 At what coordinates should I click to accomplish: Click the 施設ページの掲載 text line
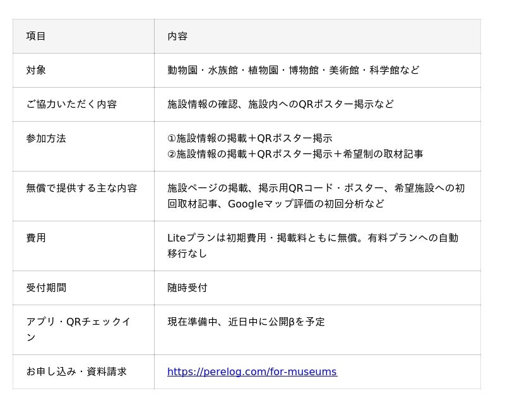coord(316,188)
